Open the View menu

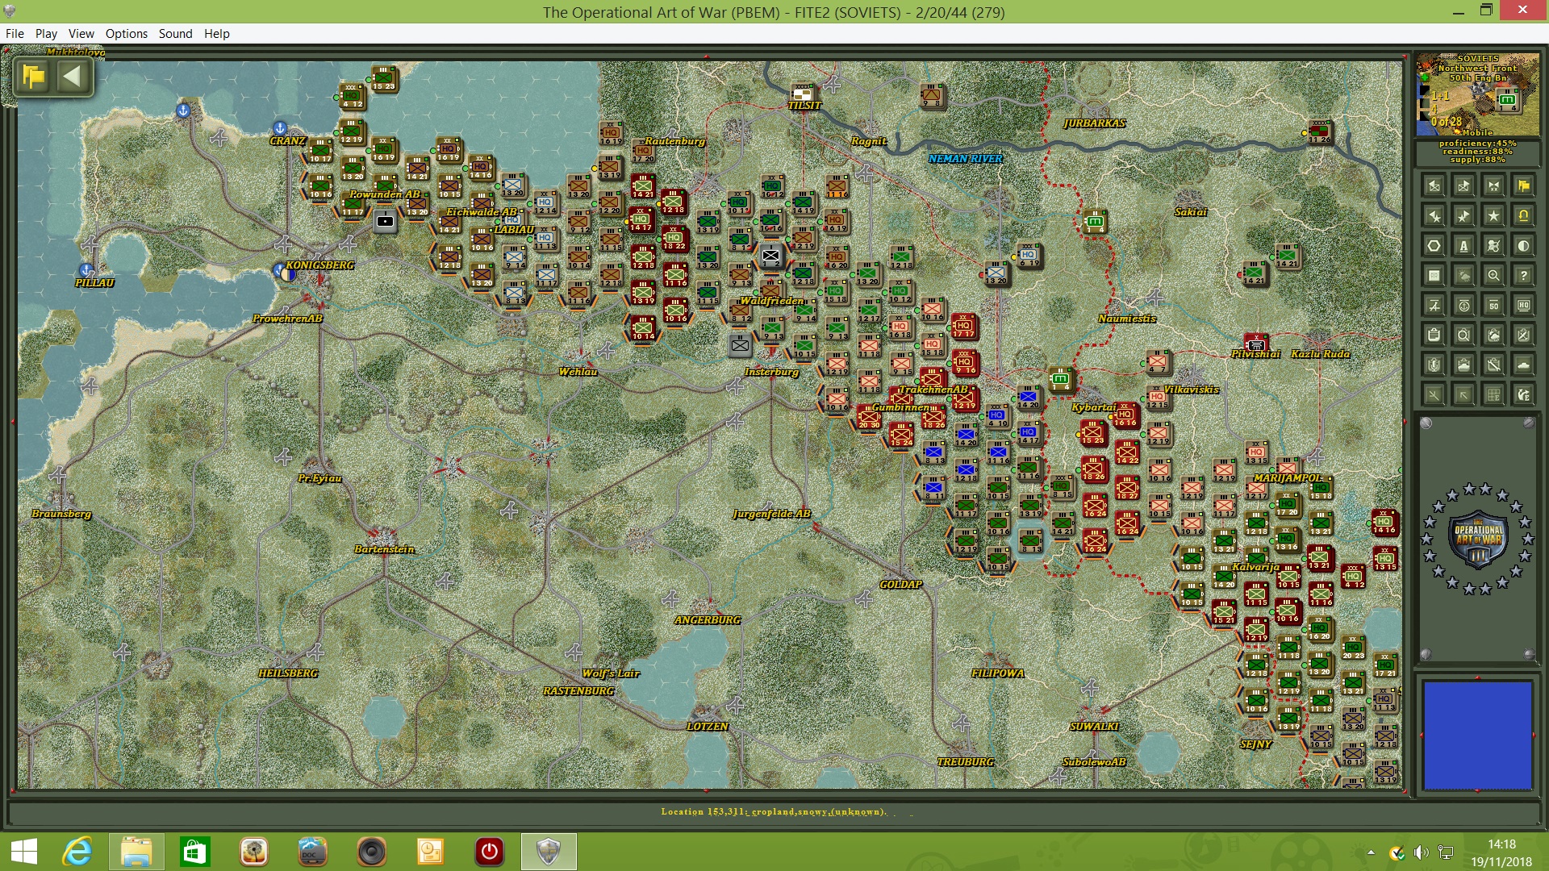(81, 33)
